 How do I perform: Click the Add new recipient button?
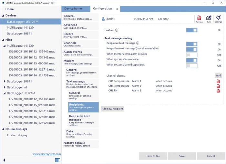pyautogui.click(x=112, y=109)
